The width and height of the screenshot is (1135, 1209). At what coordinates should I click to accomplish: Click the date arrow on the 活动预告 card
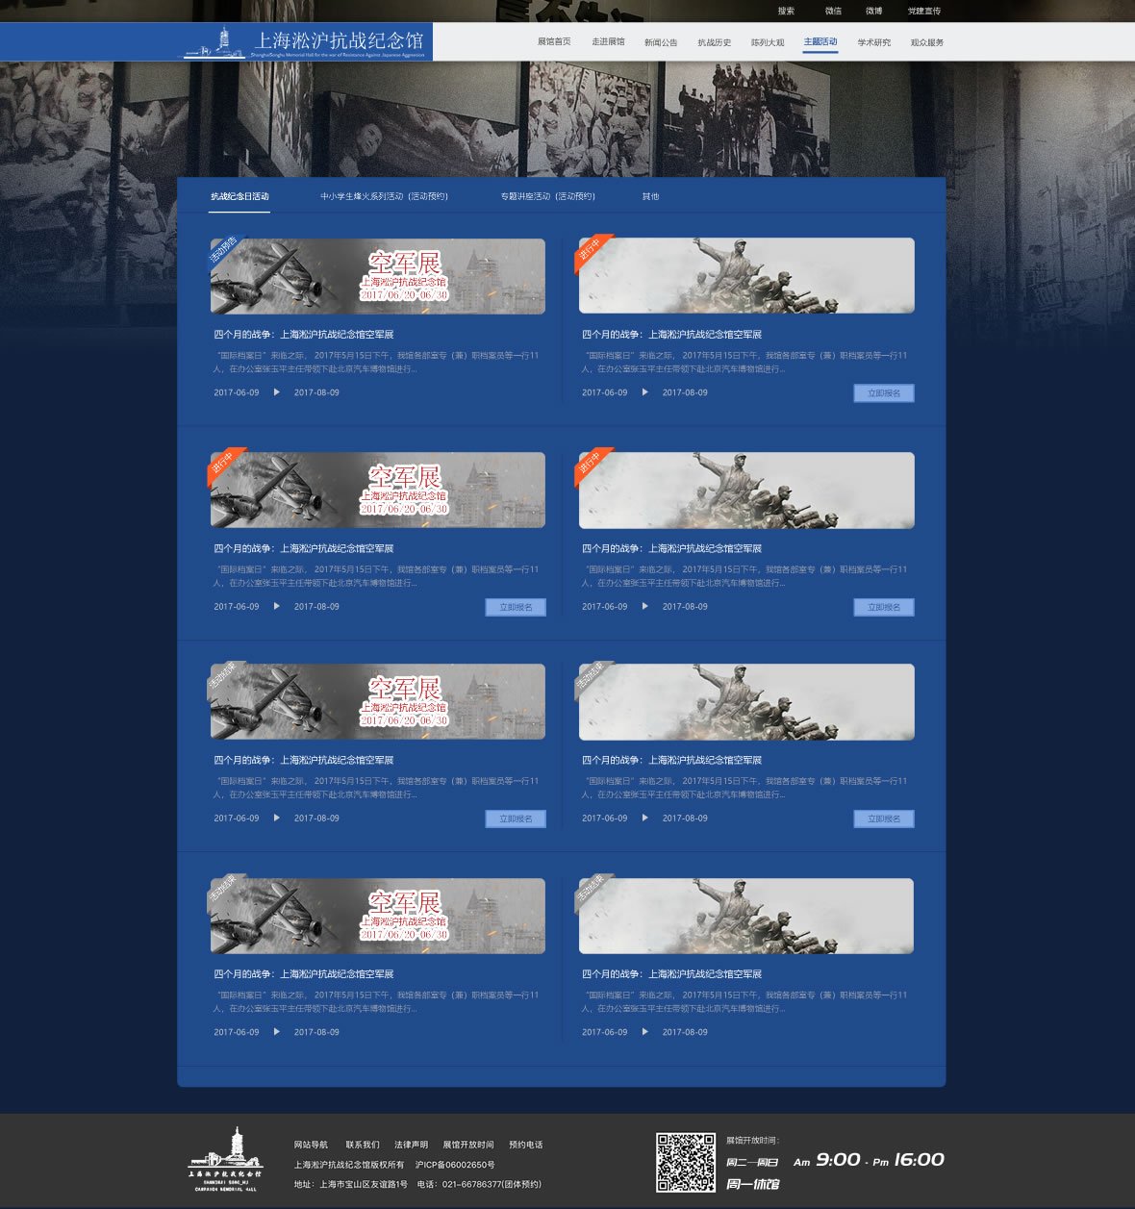click(x=277, y=392)
